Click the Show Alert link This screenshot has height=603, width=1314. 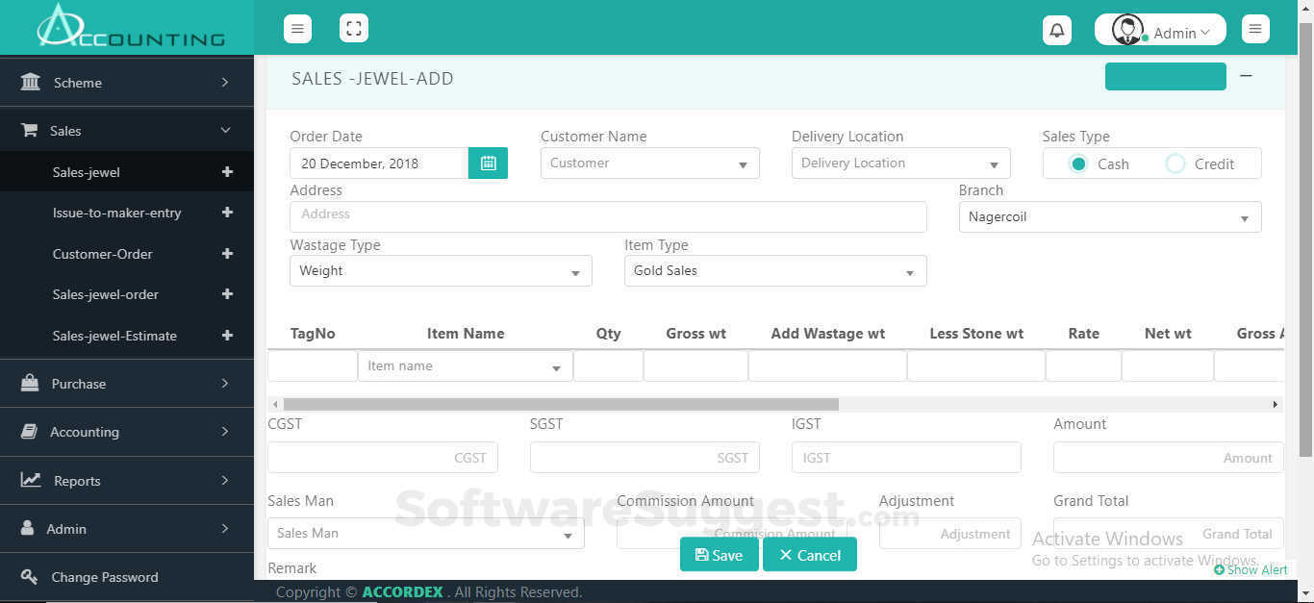point(1251,569)
